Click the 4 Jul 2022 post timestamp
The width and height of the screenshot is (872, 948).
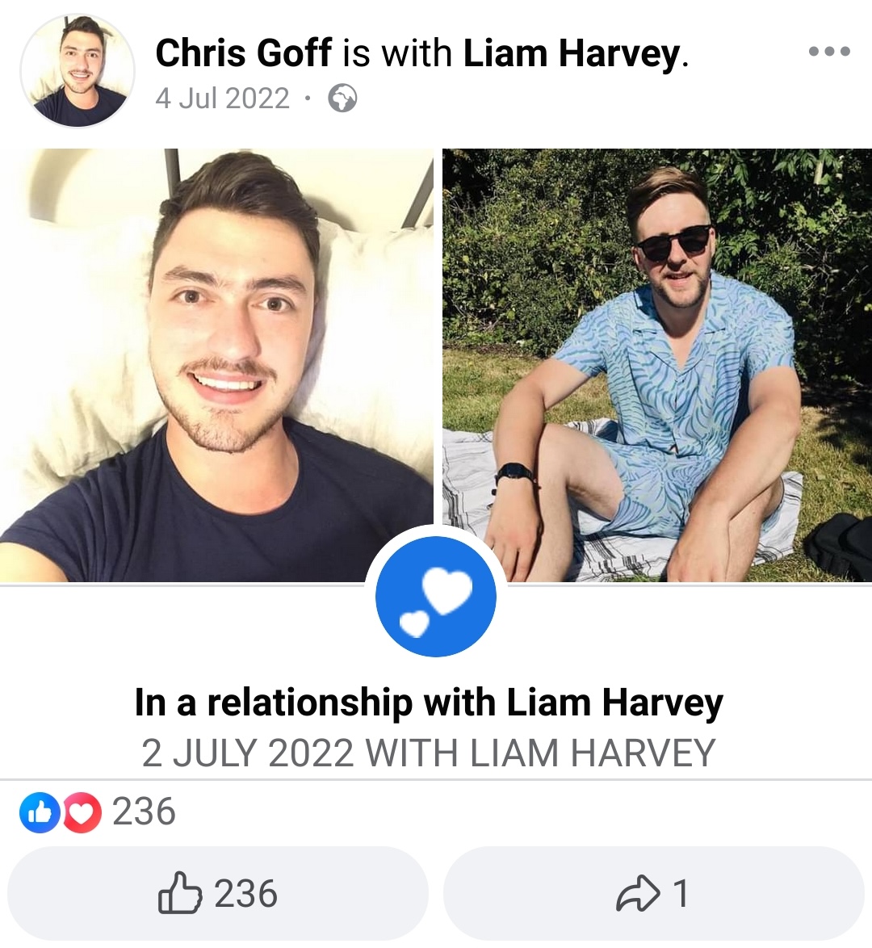[x=223, y=99]
